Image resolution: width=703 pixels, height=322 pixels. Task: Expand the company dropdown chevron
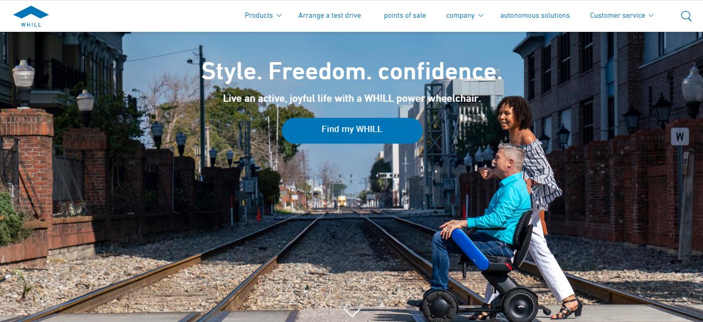(481, 16)
